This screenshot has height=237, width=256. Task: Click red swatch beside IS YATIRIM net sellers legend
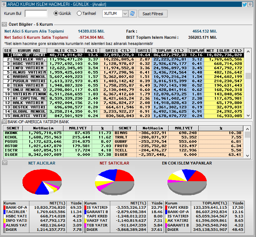click(85, 208)
